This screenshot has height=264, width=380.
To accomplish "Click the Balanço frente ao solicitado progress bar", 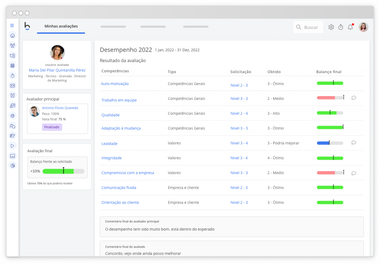I will coord(63,172).
